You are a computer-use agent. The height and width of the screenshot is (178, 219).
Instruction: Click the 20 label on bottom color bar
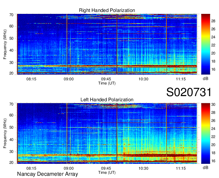click(x=213, y=145)
